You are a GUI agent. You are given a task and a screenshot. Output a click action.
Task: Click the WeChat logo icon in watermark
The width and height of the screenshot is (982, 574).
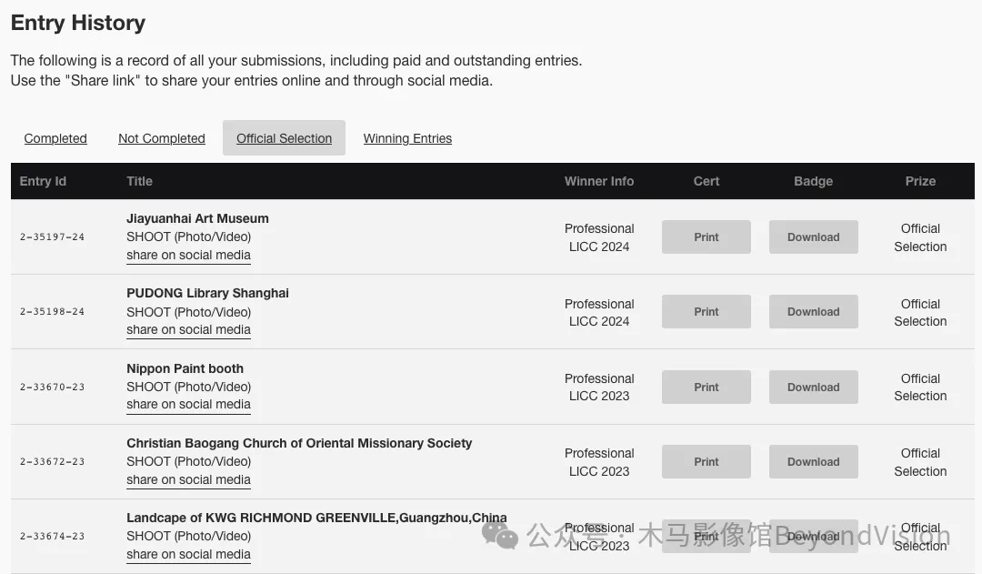tap(500, 534)
